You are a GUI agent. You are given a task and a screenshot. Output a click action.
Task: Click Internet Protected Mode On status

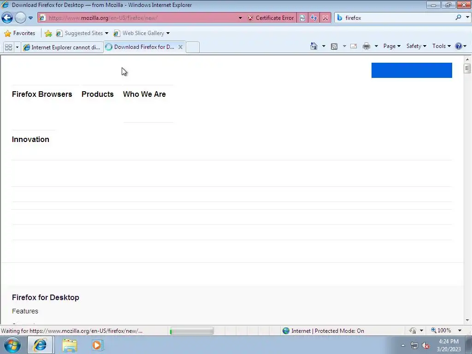coord(323,331)
